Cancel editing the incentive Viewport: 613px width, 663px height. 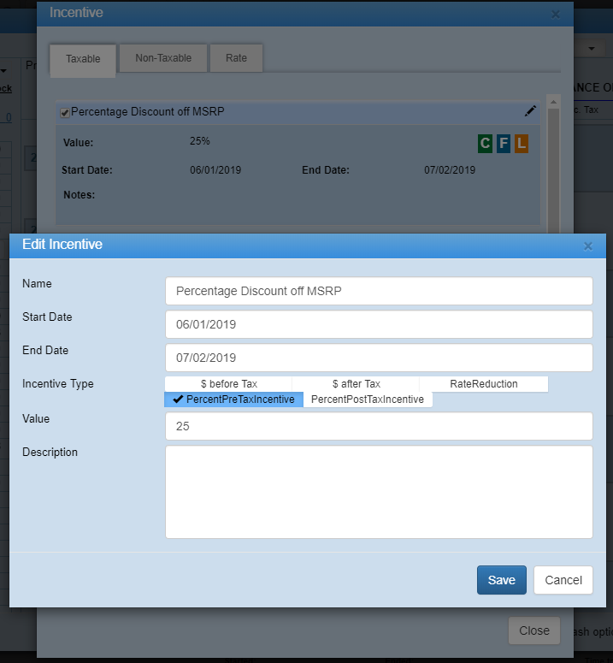tap(563, 580)
